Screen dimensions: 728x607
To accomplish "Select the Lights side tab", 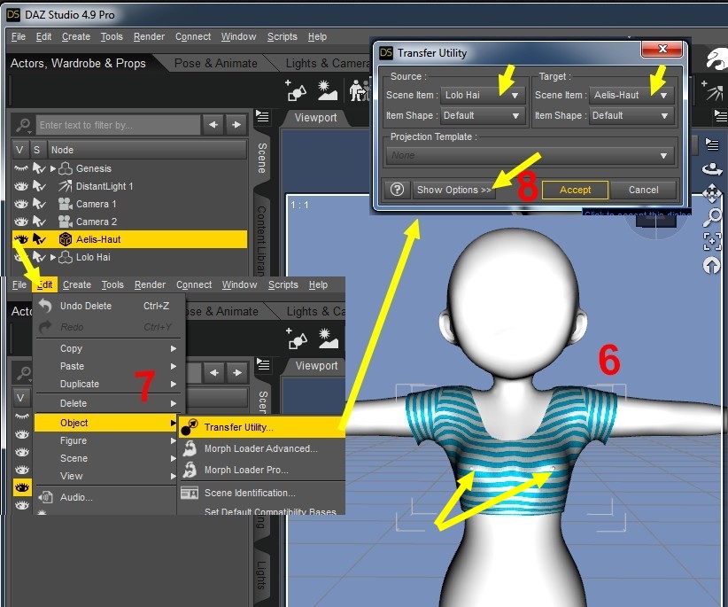I will tap(262, 574).
